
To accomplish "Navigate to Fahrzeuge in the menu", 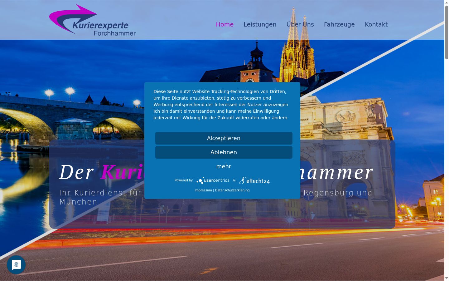I will (339, 24).
